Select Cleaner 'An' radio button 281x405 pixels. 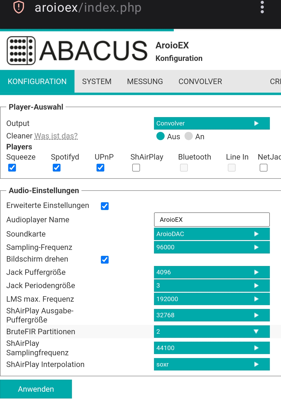tap(189, 136)
